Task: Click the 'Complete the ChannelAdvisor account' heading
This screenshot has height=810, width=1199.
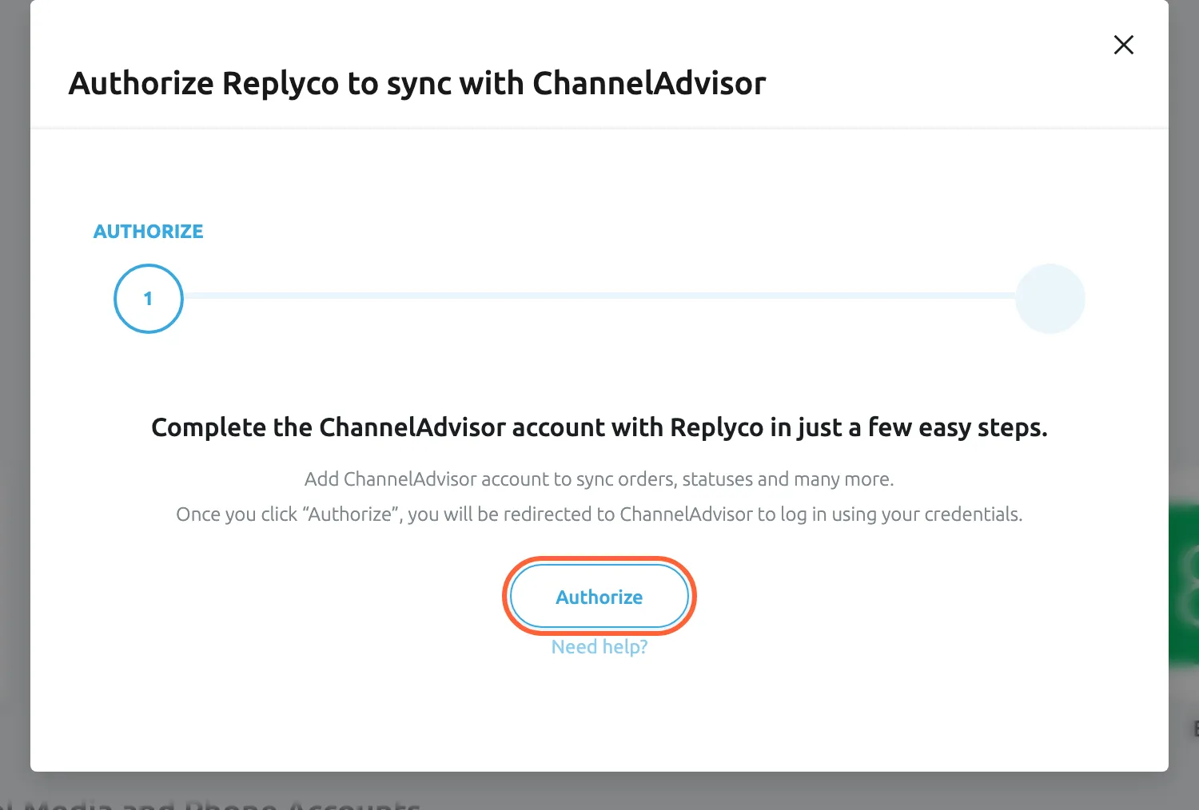Action: click(599, 428)
